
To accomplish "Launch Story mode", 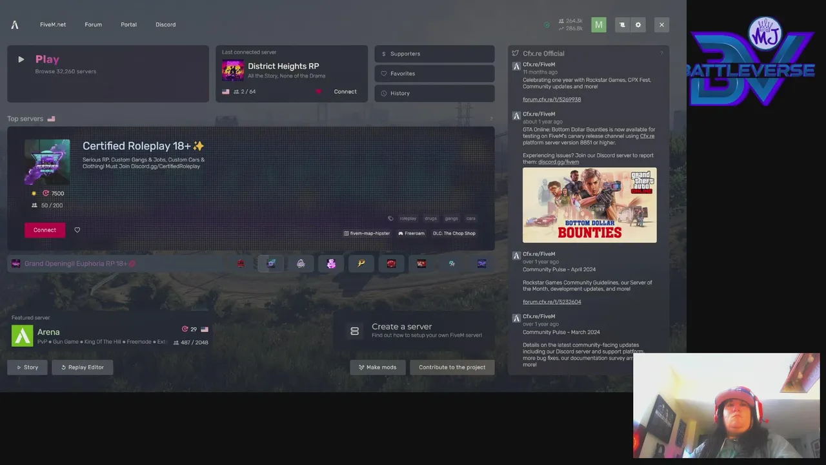I will [27, 367].
